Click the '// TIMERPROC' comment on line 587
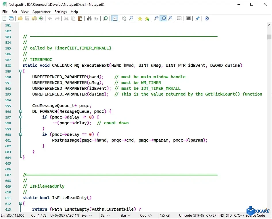 click(x=37, y=60)
